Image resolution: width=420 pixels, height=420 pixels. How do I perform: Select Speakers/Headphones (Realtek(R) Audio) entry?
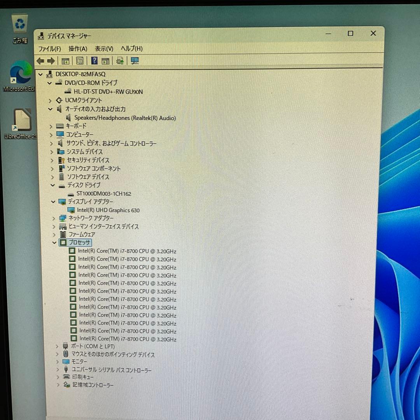click(x=124, y=118)
